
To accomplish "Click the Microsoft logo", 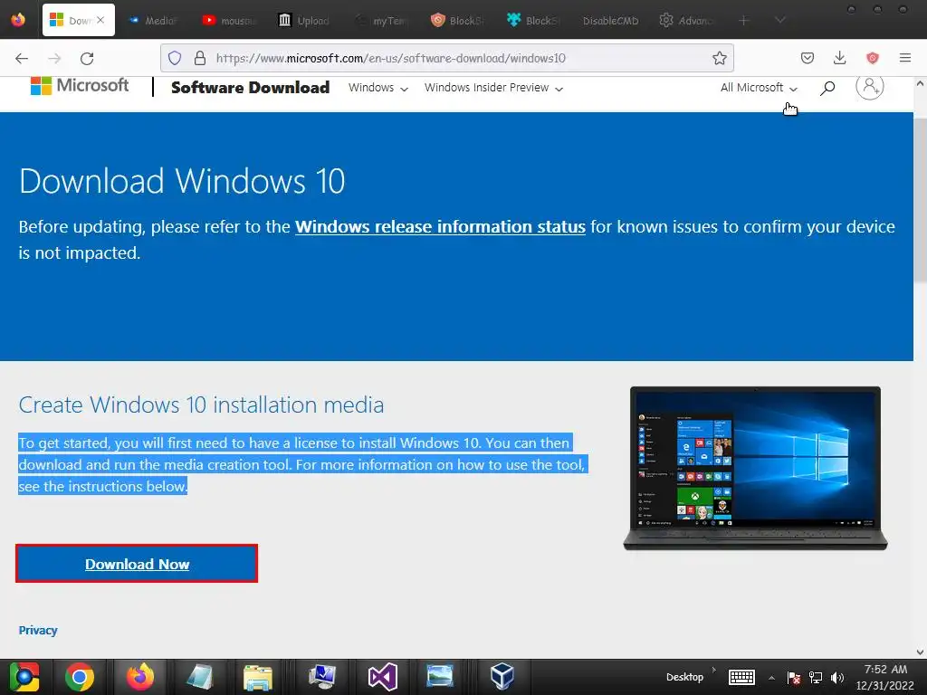I will click(x=80, y=86).
